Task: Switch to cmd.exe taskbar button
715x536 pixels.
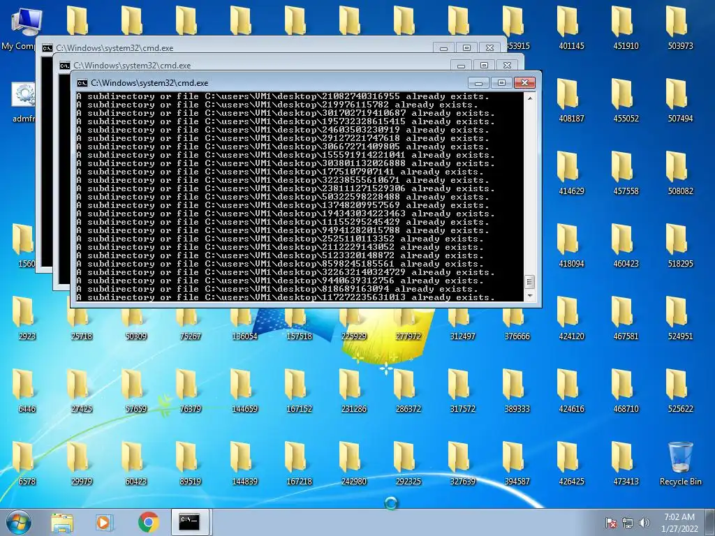Action: coord(190,522)
